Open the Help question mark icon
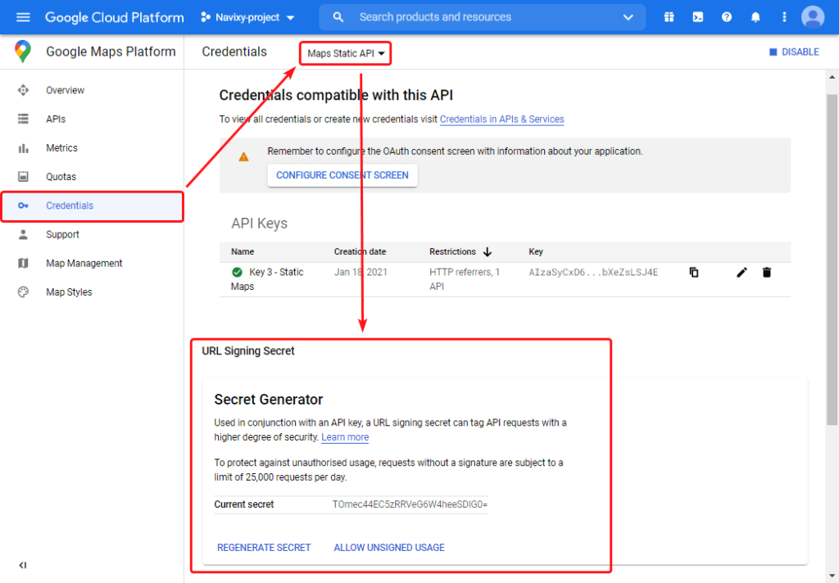 point(727,17)
